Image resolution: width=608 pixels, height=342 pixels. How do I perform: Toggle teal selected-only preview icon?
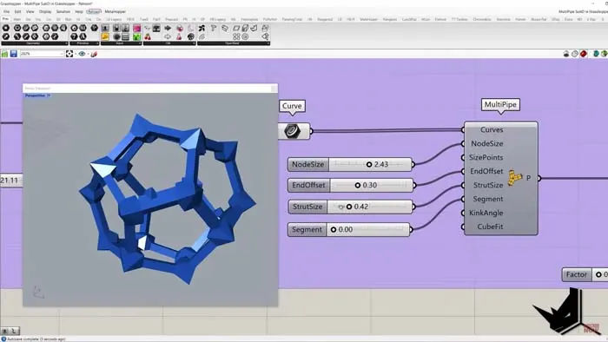pyautogui.click(x=597, y=54)
